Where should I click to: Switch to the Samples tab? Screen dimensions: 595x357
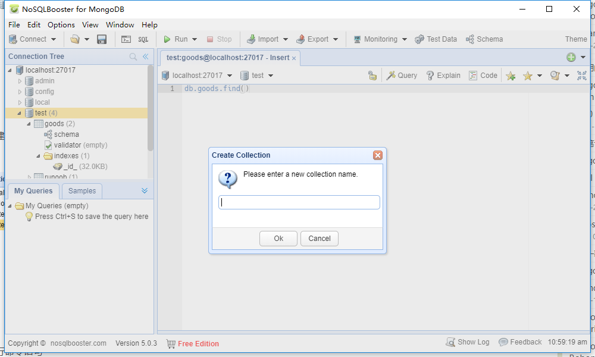click(82, 191)
